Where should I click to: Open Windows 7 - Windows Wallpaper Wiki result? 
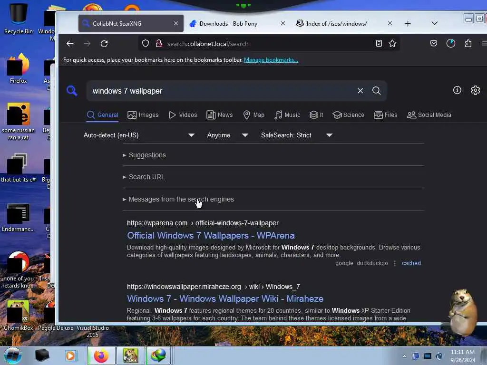(225, 298)
